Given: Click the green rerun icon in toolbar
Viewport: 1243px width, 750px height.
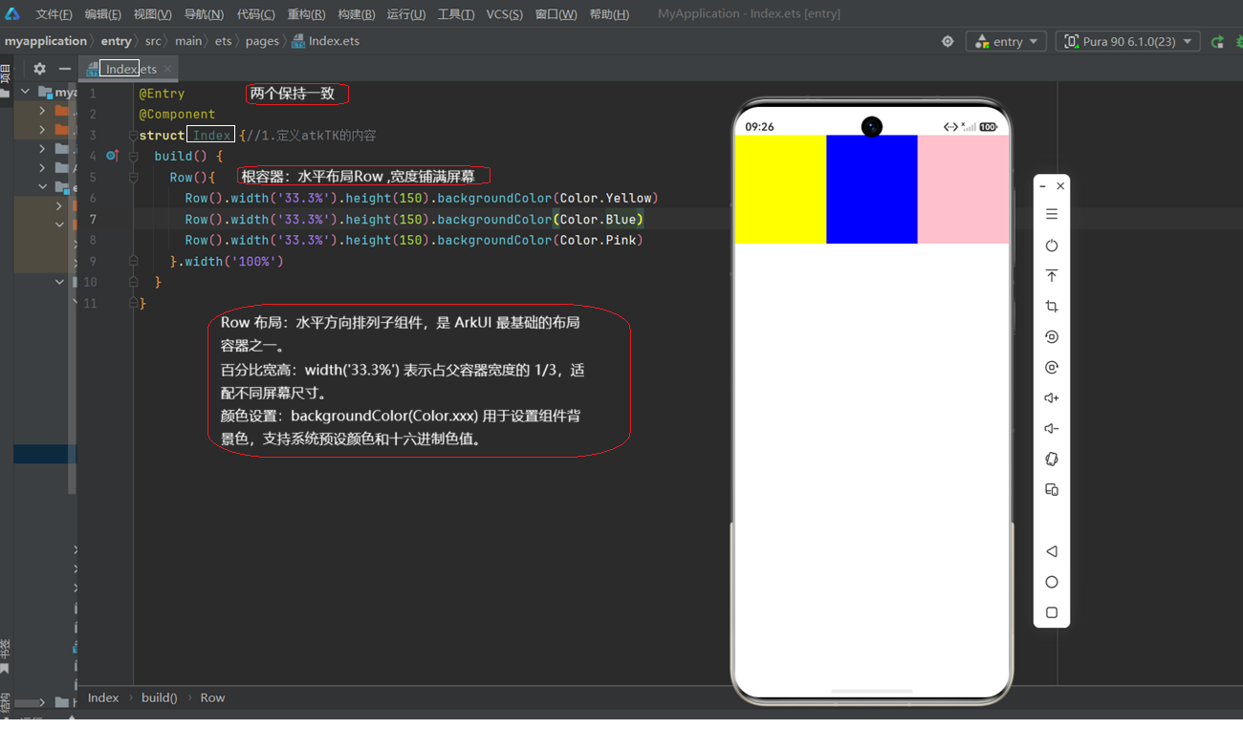Looking at the screenshot, I should (x=1217, y=41).
